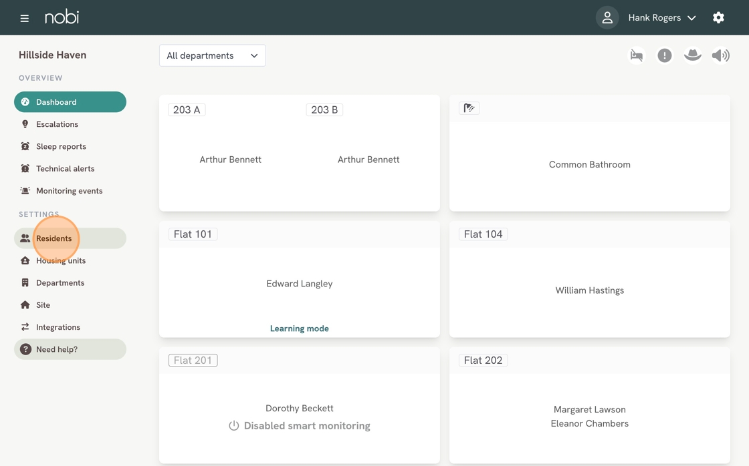Click the exclamation alert icon

point(664,55)
